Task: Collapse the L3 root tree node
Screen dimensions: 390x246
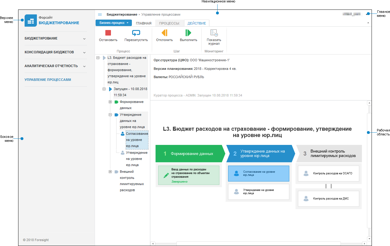Action: click(x=98, y=58)
